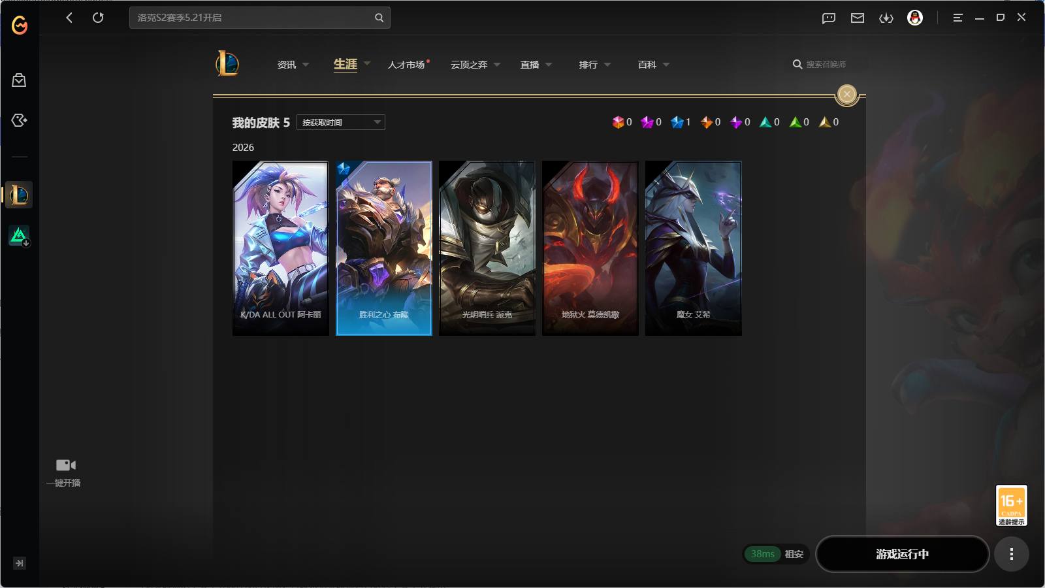Click the 搜索召唤师 search field
This screenshot has height=588, width=1045.
coord(826,65)
